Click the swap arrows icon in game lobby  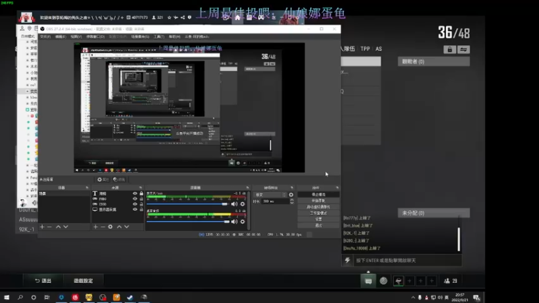[464, 50]
